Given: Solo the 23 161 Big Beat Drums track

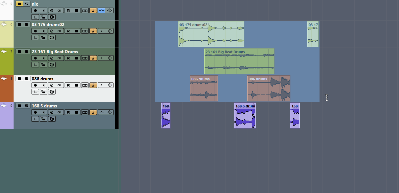Looking at the screenshot, I should click(26, 52).
